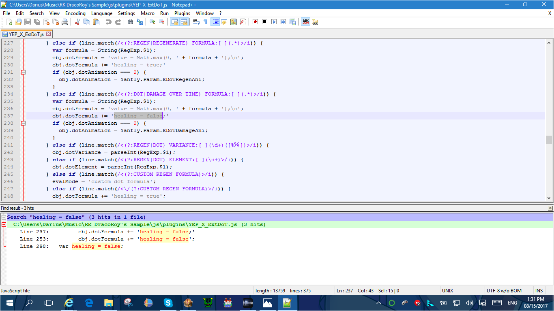Open the Search menu
This screenshot has height=311, width=554.
click(x=37, y=13)
